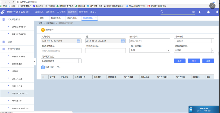Open the 排序方式 dropdown

pyautogui.click(x=194, y=41)
